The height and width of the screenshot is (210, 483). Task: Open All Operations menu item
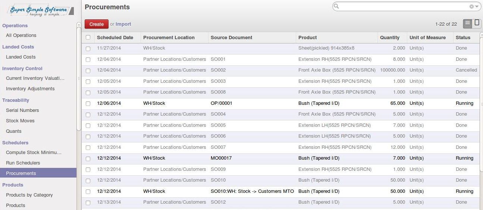(21, 35)
